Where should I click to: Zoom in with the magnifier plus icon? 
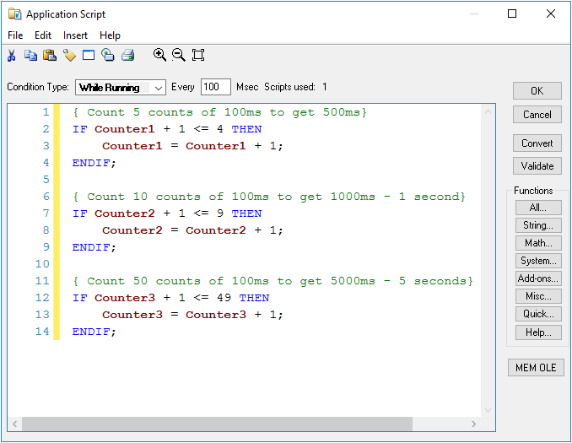[x=159, y=56]
